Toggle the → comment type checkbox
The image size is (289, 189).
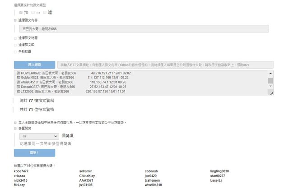(33, 12)
